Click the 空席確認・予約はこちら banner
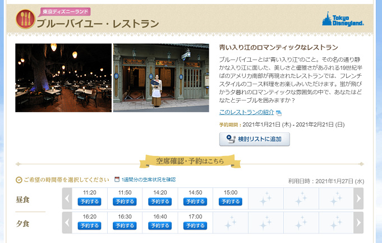 click(x=190, y=161)
